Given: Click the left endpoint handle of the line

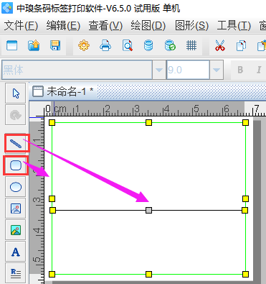Looking at the screenshot, I should coord(53,211).
